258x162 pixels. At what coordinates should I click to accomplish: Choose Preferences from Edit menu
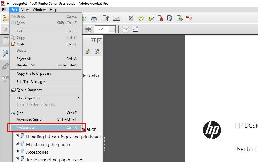pos(46,128)
